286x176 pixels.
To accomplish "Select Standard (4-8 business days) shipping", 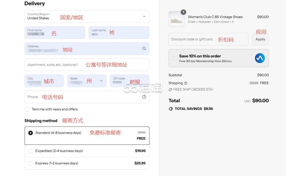I will pyautogui.click(x=31, y=133).
